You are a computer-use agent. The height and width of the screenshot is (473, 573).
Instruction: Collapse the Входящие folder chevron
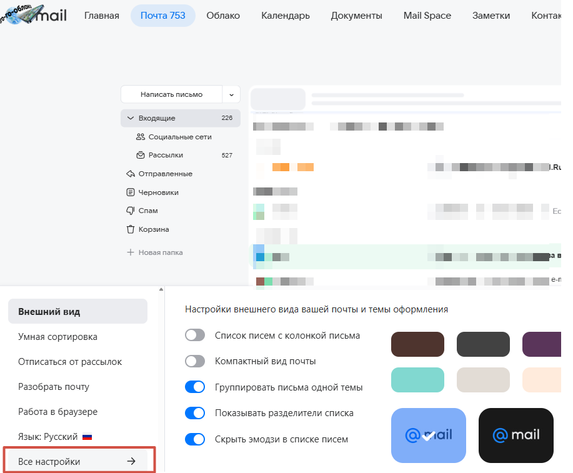coord(130,118)
